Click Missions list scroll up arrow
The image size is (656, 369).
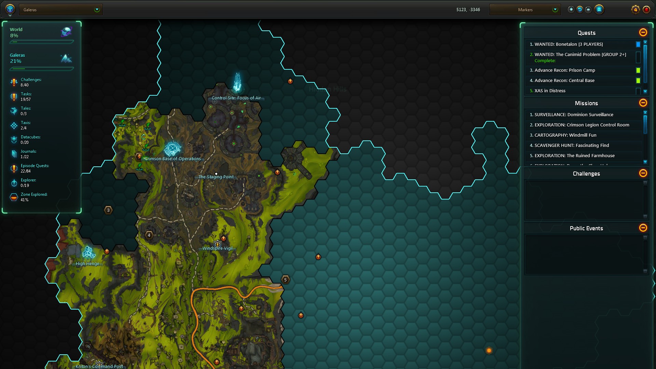click(645, 112)
